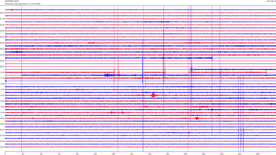Pick the 21:30 trace time label

2,135
